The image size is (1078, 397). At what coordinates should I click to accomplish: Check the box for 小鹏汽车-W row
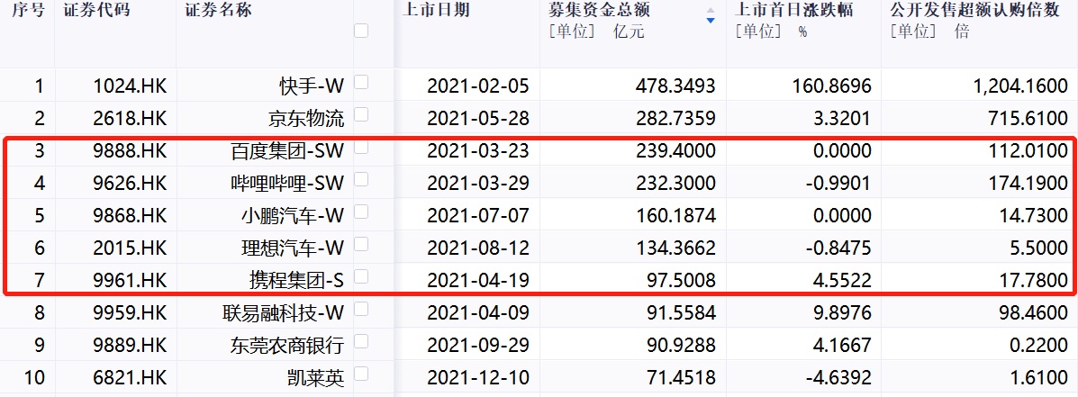361,211
